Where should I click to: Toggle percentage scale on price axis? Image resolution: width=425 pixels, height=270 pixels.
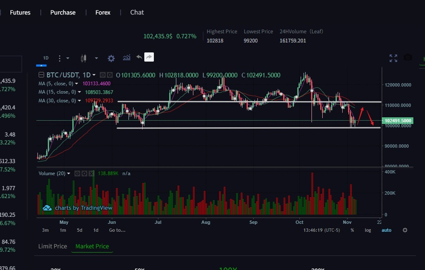(x=352, y=230)
